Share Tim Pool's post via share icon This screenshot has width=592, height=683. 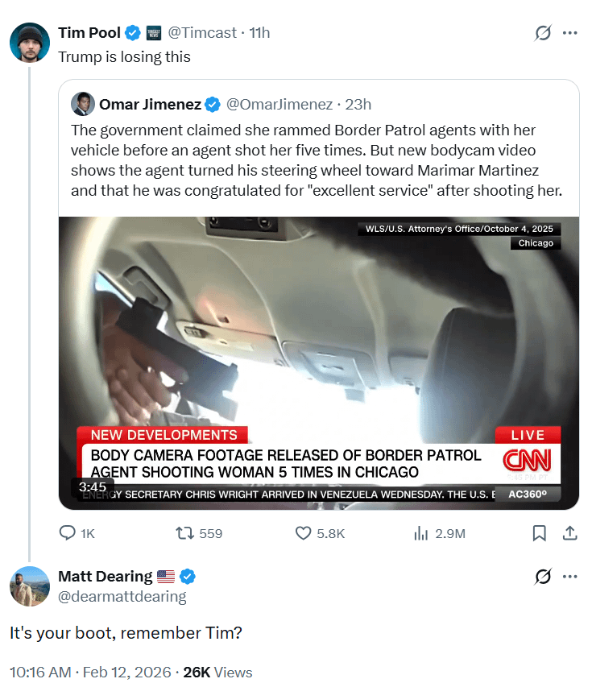569,533
